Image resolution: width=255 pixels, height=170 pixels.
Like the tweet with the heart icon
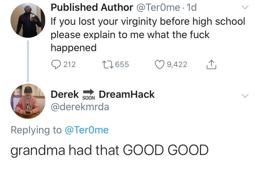[x=159, y=65]
